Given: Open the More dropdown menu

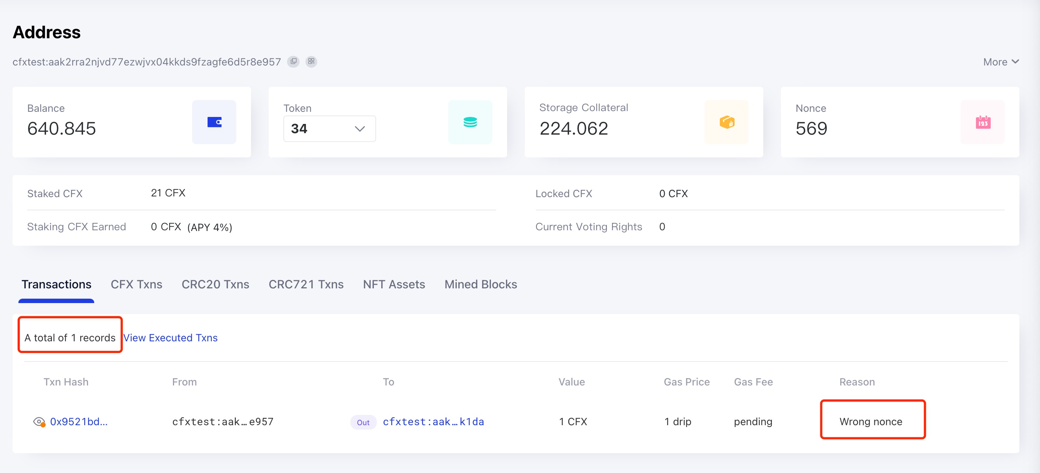Looking at the screenshot, I should (1000, 62).
